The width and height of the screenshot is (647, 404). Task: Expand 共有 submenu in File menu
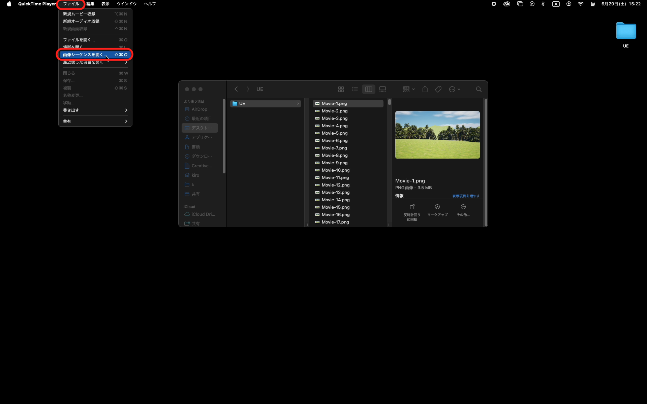pyautogui.click(x=95, y=121)
